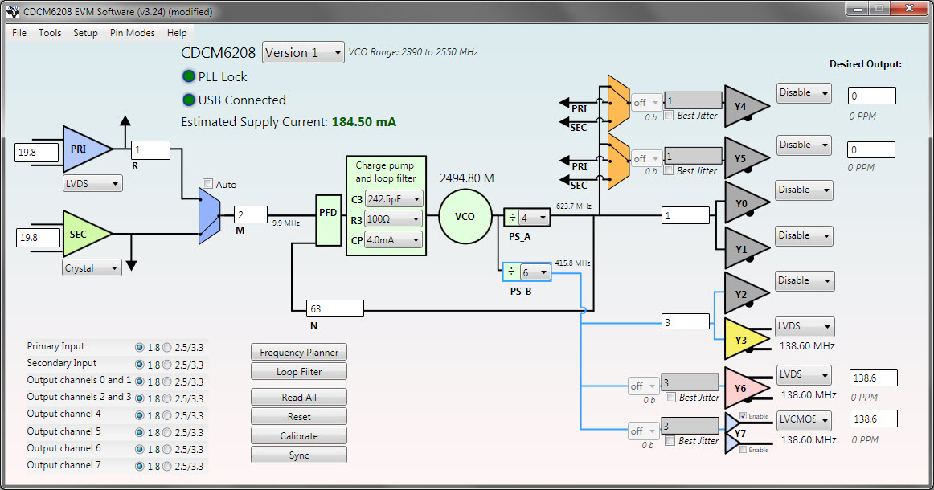The image size is (934, 490).
Task: Click the Y5 output buffer triangle
Action: pyautogui.click(x=745, y=158)
